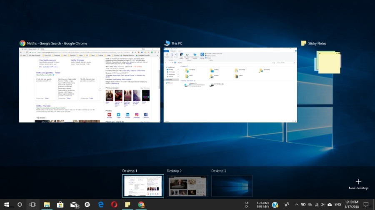375x210 pixels.
Task: Select the Sticky Notes window preview
Action: point(328,61)
